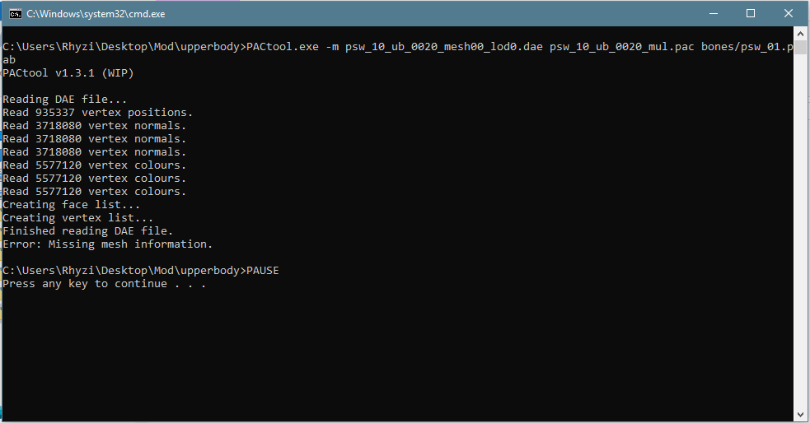Click the 'Press any key to continue' prompt
The width and height of the screenshot is (810, 423).
tap(104, 284)
